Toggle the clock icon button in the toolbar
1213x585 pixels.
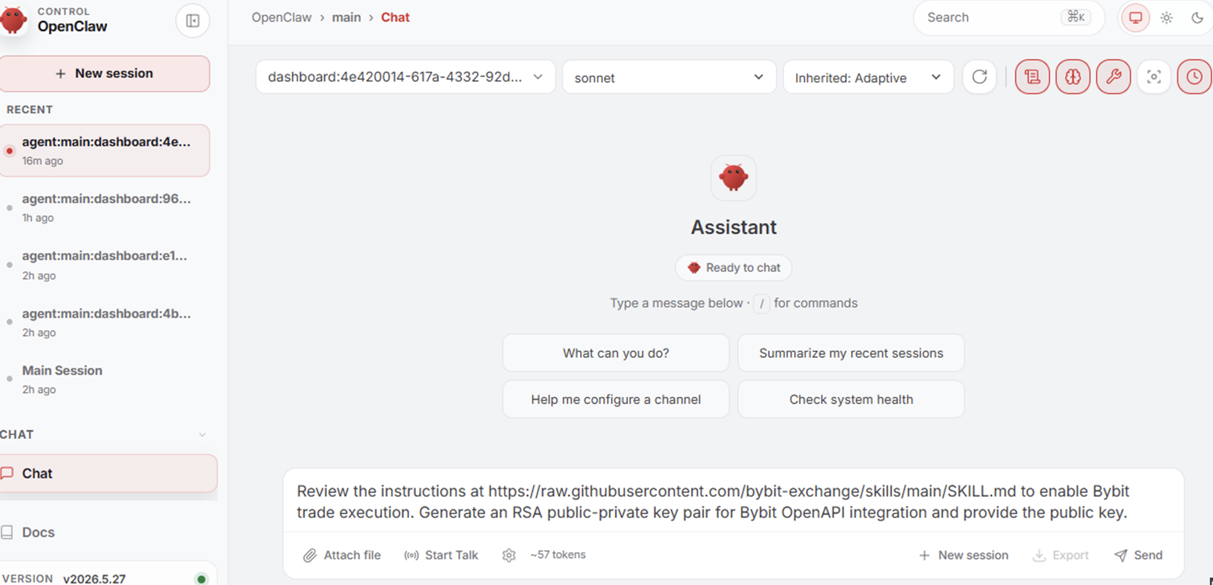[x=1194, y=77]
